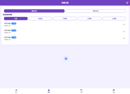The width and height of the screenshot is (130, 94).
Task: Open 详情 of the first 闭环访客乙 record
Action: point(124,24)
